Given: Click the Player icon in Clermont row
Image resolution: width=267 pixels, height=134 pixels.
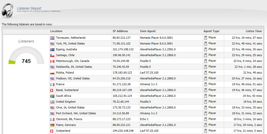Looking at the screenshot, I should [206, 119].
